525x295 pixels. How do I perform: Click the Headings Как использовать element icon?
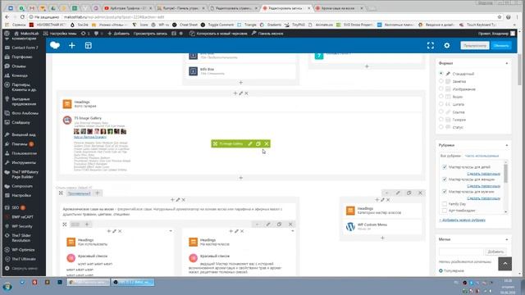point(71,242)
